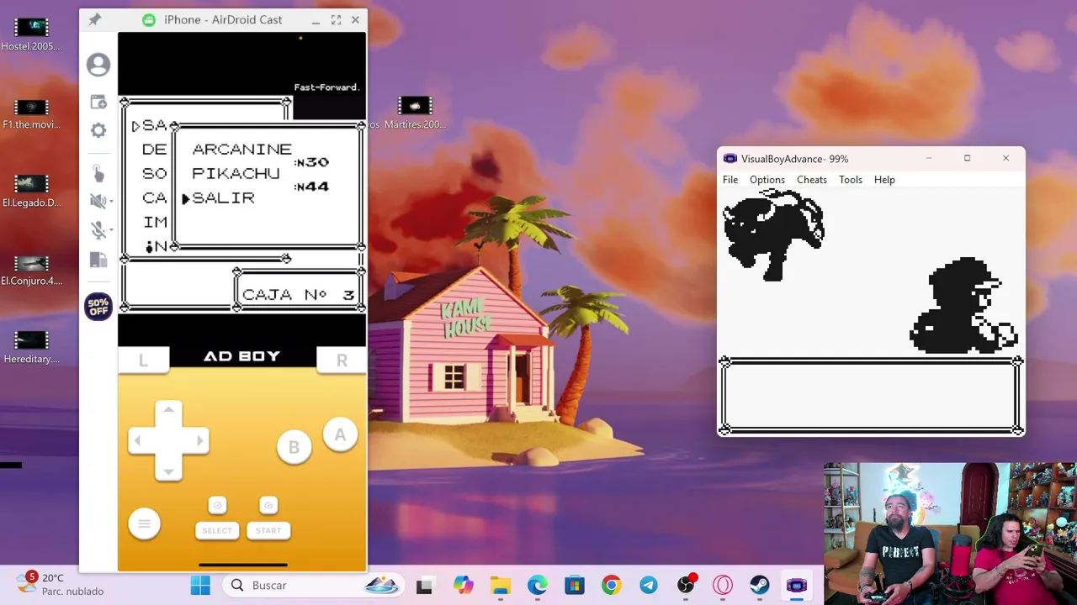Open the Tools menu in VisualBoyAdvance

(851, 180)
